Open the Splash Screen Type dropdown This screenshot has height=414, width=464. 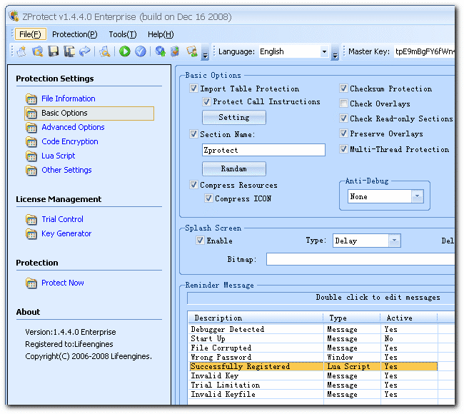click(394, 241)
